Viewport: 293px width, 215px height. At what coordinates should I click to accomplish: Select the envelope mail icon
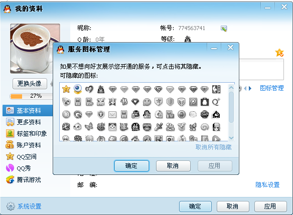click(x=112, y=115)
